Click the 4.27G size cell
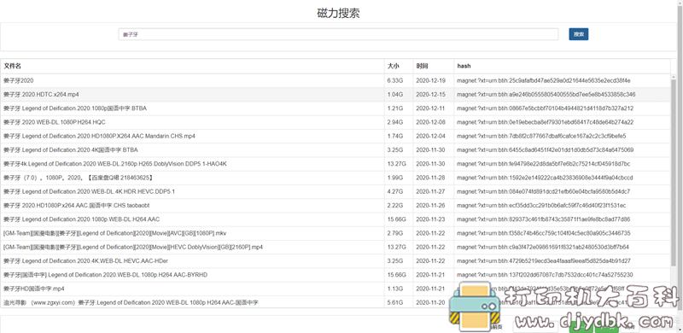Viewport: 683px width, 333px height. (395, 192)
